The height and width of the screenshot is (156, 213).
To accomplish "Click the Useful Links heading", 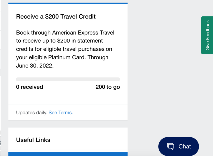I will 33,140.
